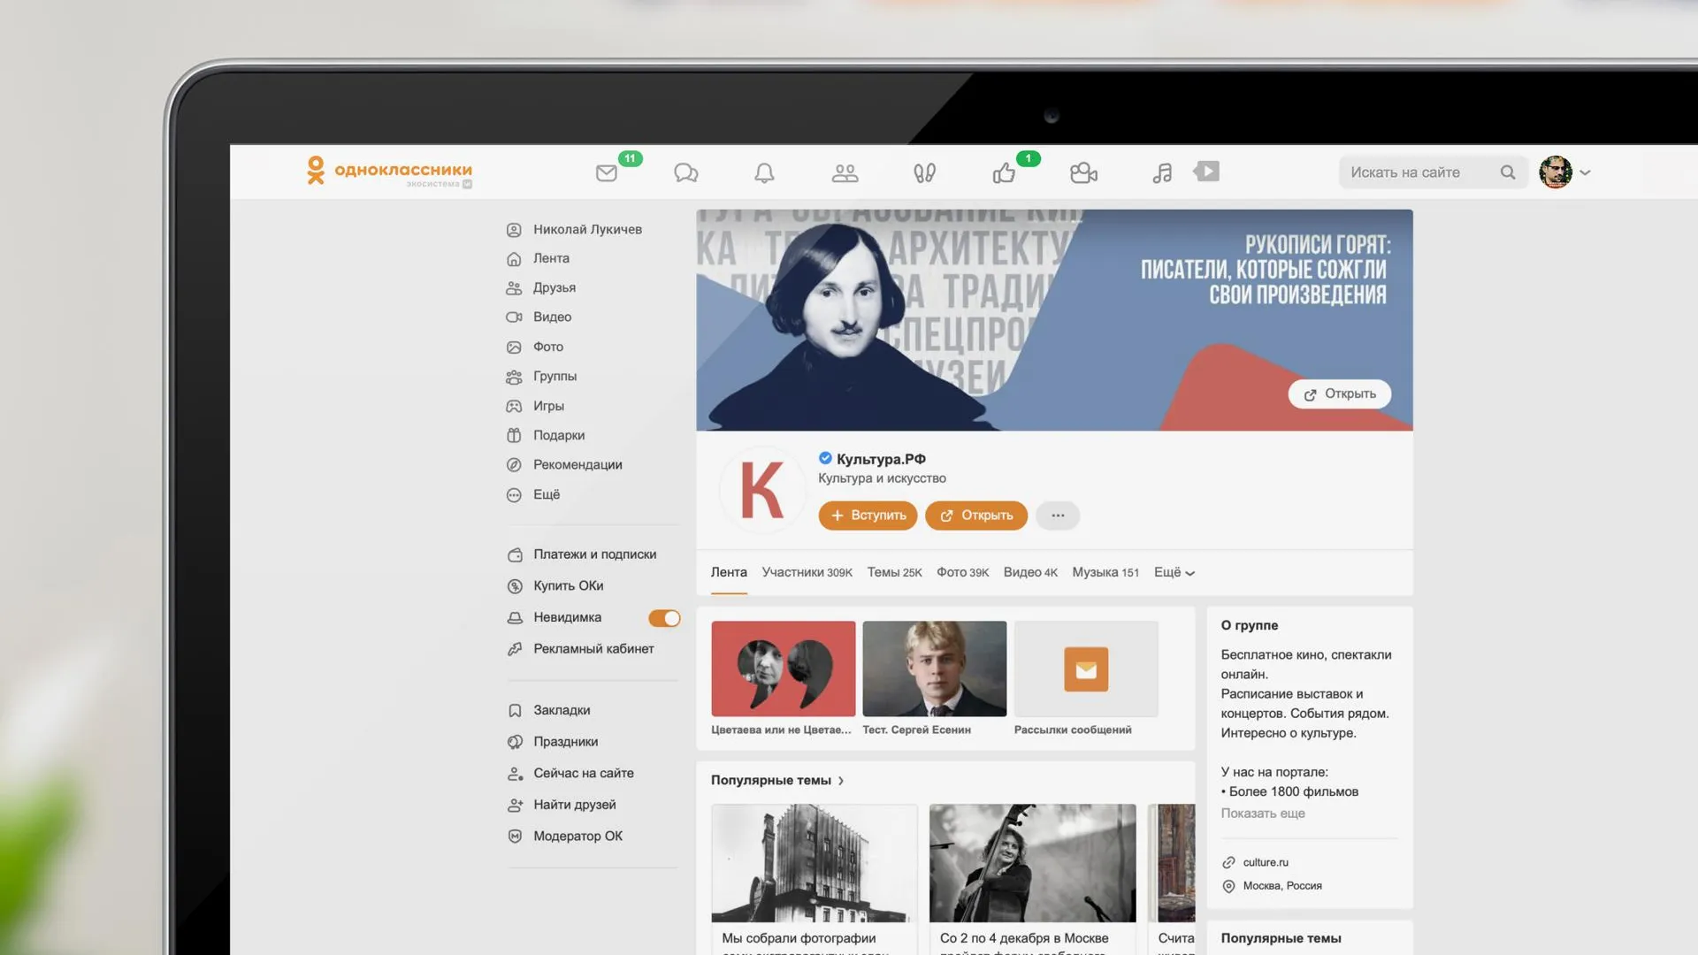Select the Темы 25K tab

[x=894, y=573]
